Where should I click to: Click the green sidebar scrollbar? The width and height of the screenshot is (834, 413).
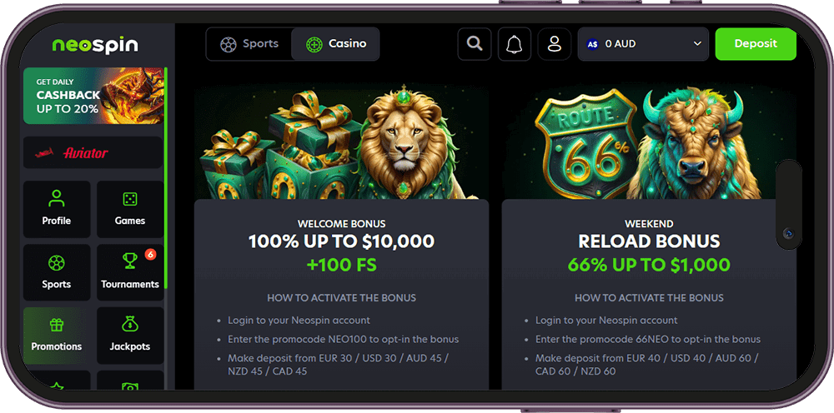tap(166, 178)
